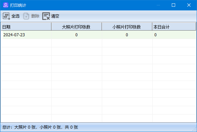Sort by the 日期 column header
Image resolution: width=197 pixels, height=132 pixels.
coord(26,27)
